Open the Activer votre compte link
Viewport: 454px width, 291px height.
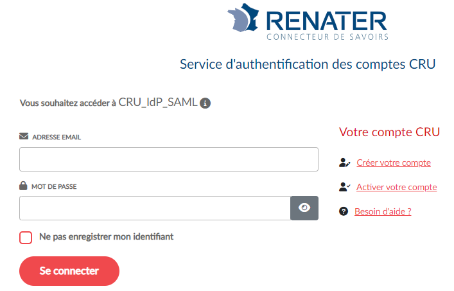click(396, 187)
